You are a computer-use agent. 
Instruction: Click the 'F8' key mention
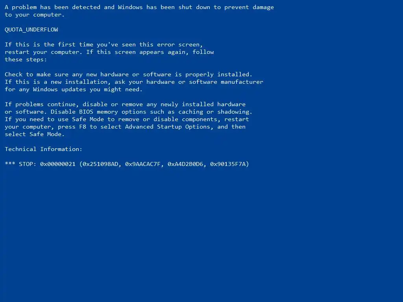click(x=83, y=127)
